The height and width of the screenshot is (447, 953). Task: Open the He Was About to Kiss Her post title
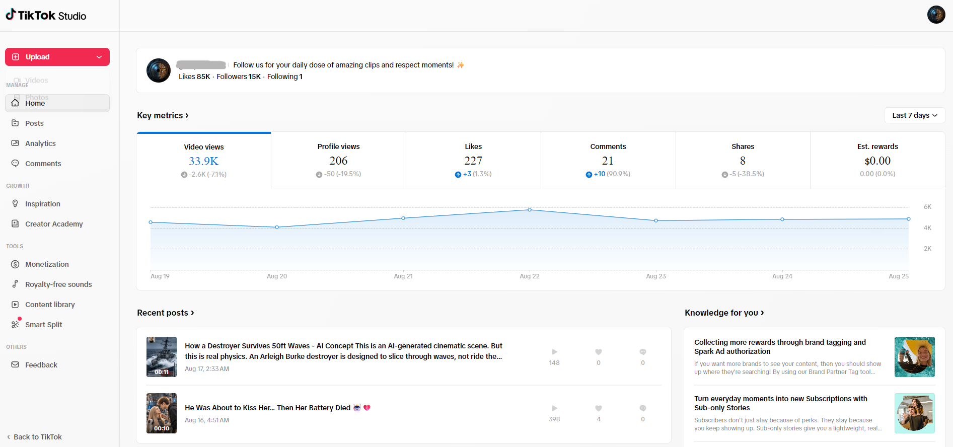tap(277, 408)
